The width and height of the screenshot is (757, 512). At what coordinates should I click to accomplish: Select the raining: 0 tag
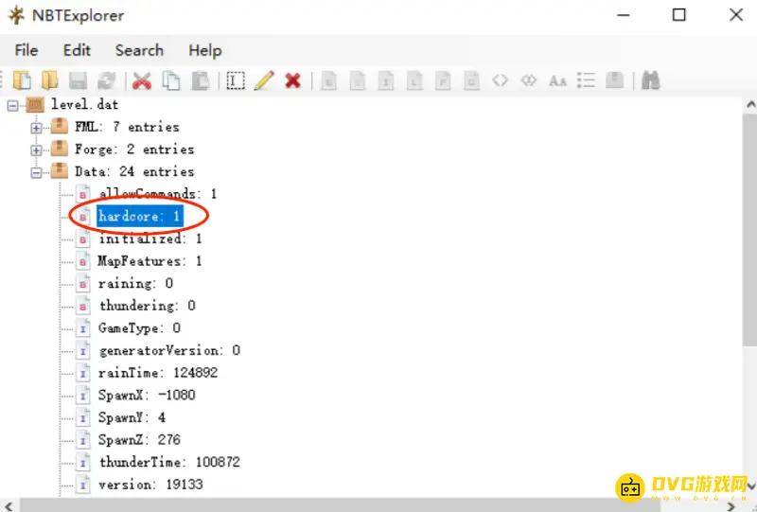pyautogui.click(x=135, y=283)
